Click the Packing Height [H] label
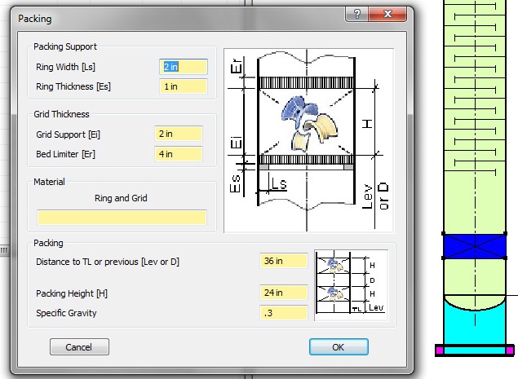518x379 pixels. click(x=72, y=293)
